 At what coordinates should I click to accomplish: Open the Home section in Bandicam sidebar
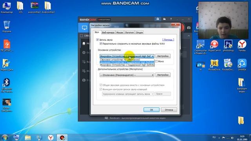pyautogui.click(x=84, y=43)
